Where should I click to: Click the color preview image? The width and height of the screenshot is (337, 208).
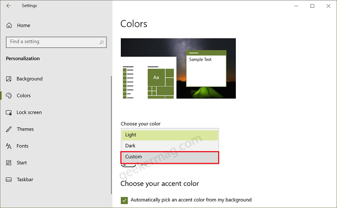178,68
